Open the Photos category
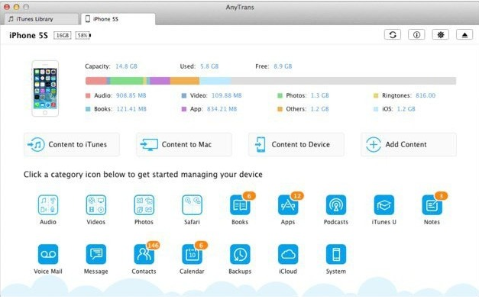 [x=144, y=204]
